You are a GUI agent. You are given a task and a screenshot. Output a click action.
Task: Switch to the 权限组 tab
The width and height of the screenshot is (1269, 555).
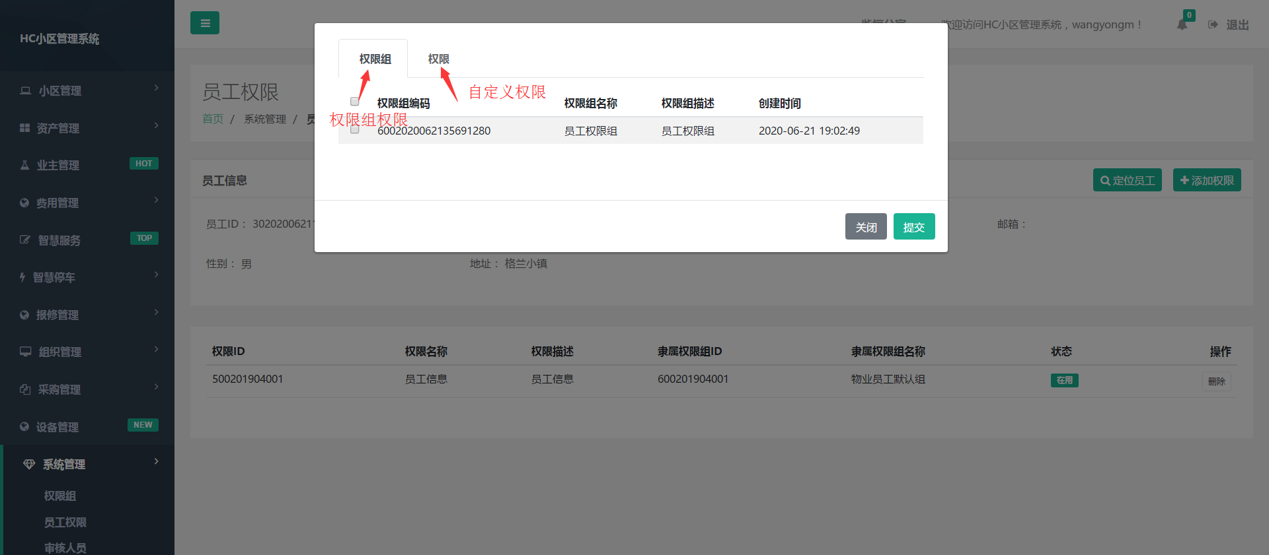coord(375,59)
